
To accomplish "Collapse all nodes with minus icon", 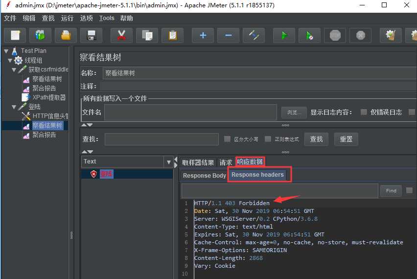I will pyautogui.click(x=228, y=35).
